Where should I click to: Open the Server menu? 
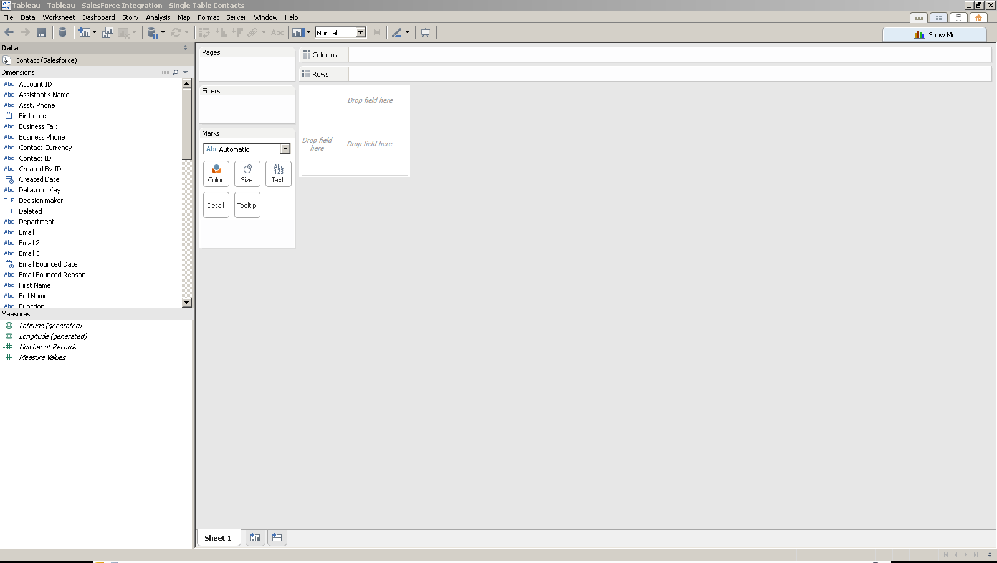[236, 17]
